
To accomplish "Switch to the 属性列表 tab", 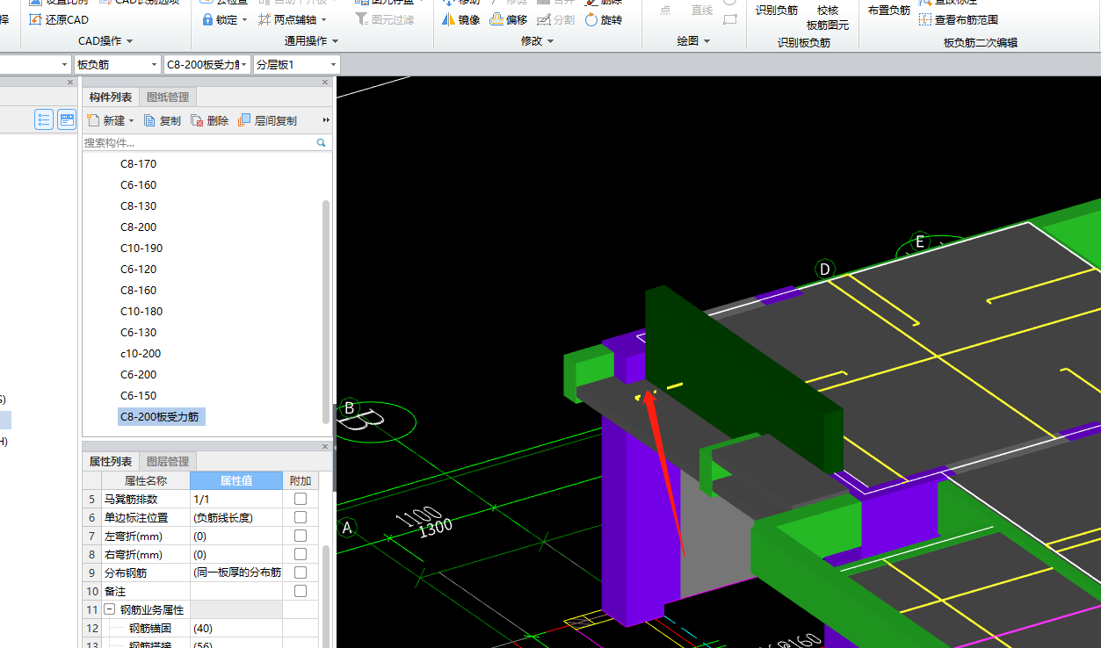I will coord(111,462).
